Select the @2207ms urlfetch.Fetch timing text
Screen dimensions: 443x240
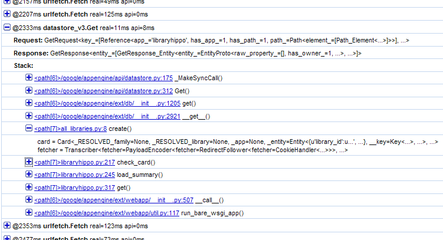click(x=80, y=14)
